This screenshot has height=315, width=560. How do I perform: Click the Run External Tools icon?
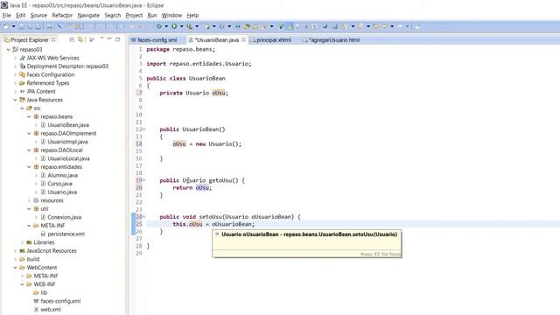[189, 26]
